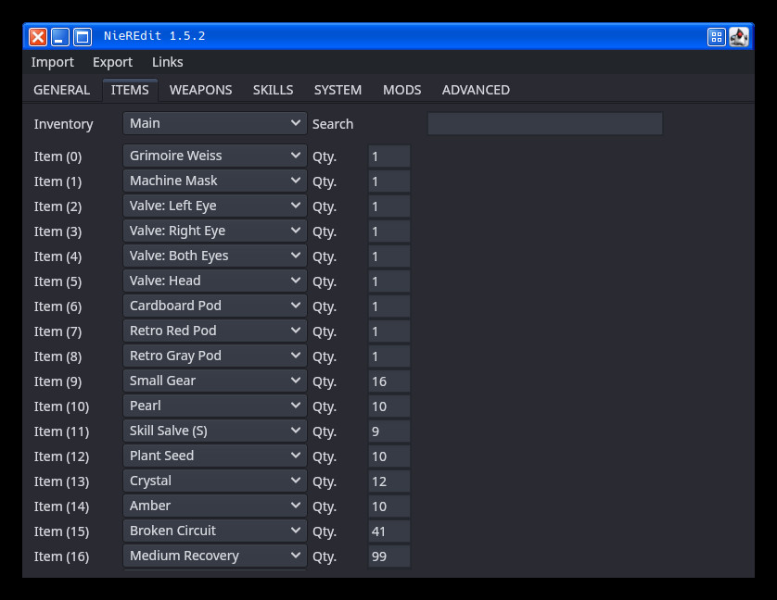Switch to the SYSTEM tab
The image size is (777, 600).
click(338, 90)
